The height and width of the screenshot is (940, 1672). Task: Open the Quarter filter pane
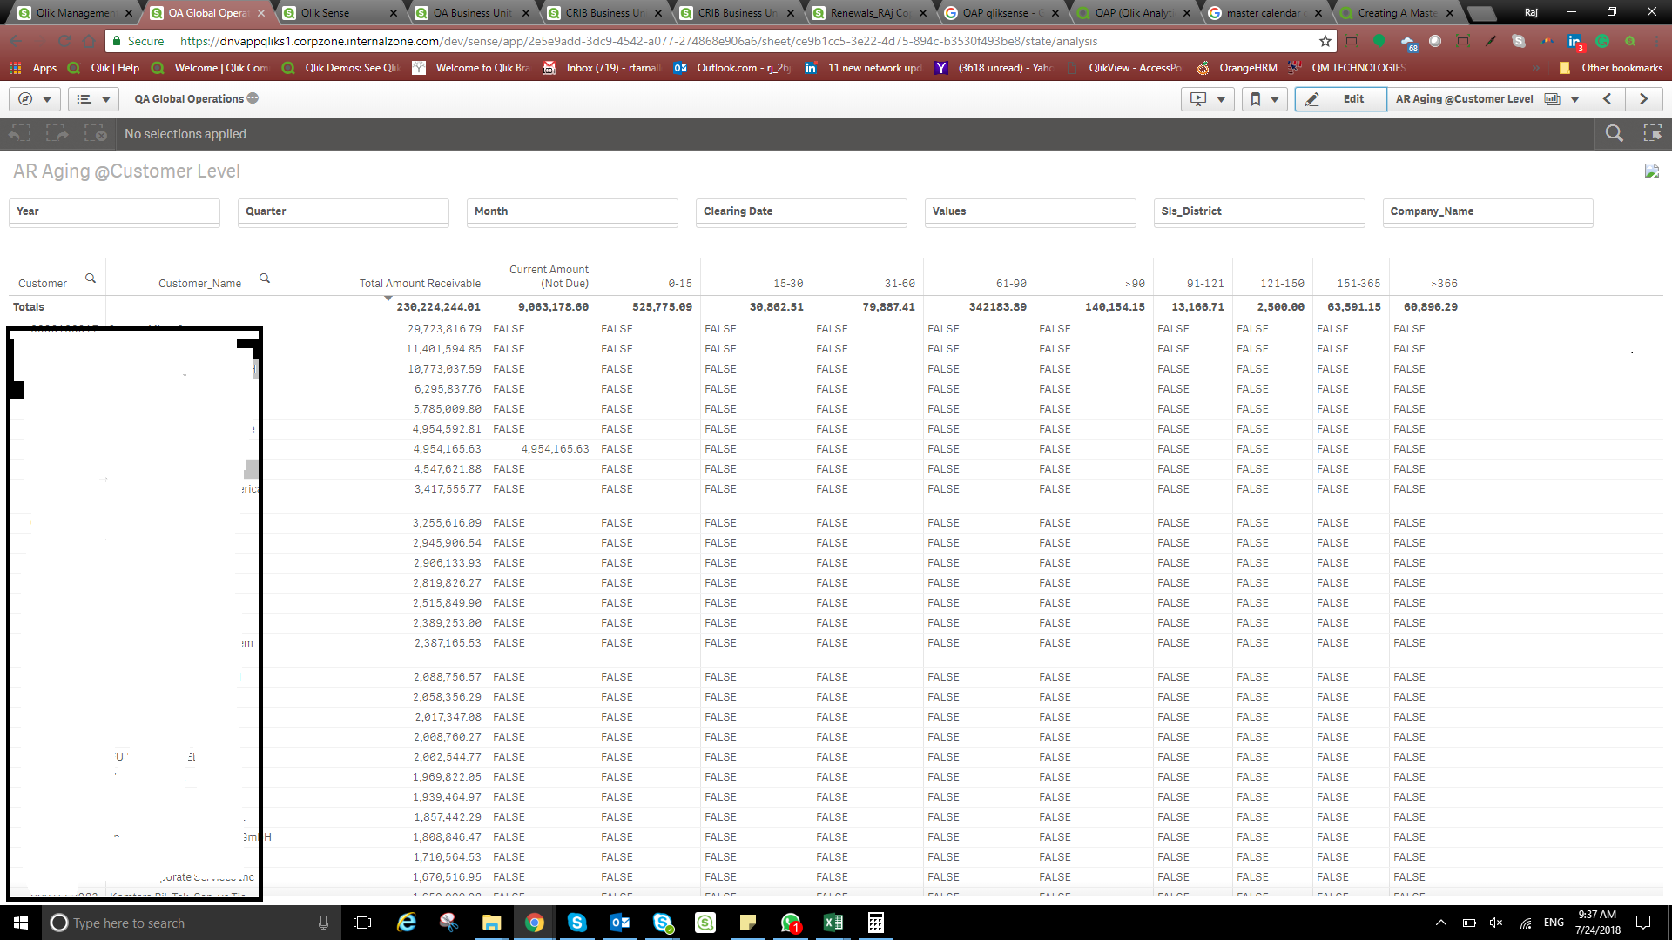click(x=343, y=211)
